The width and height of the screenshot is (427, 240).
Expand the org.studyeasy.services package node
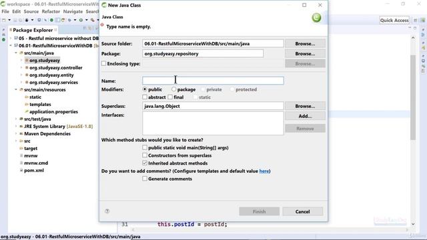click(21, 82)
